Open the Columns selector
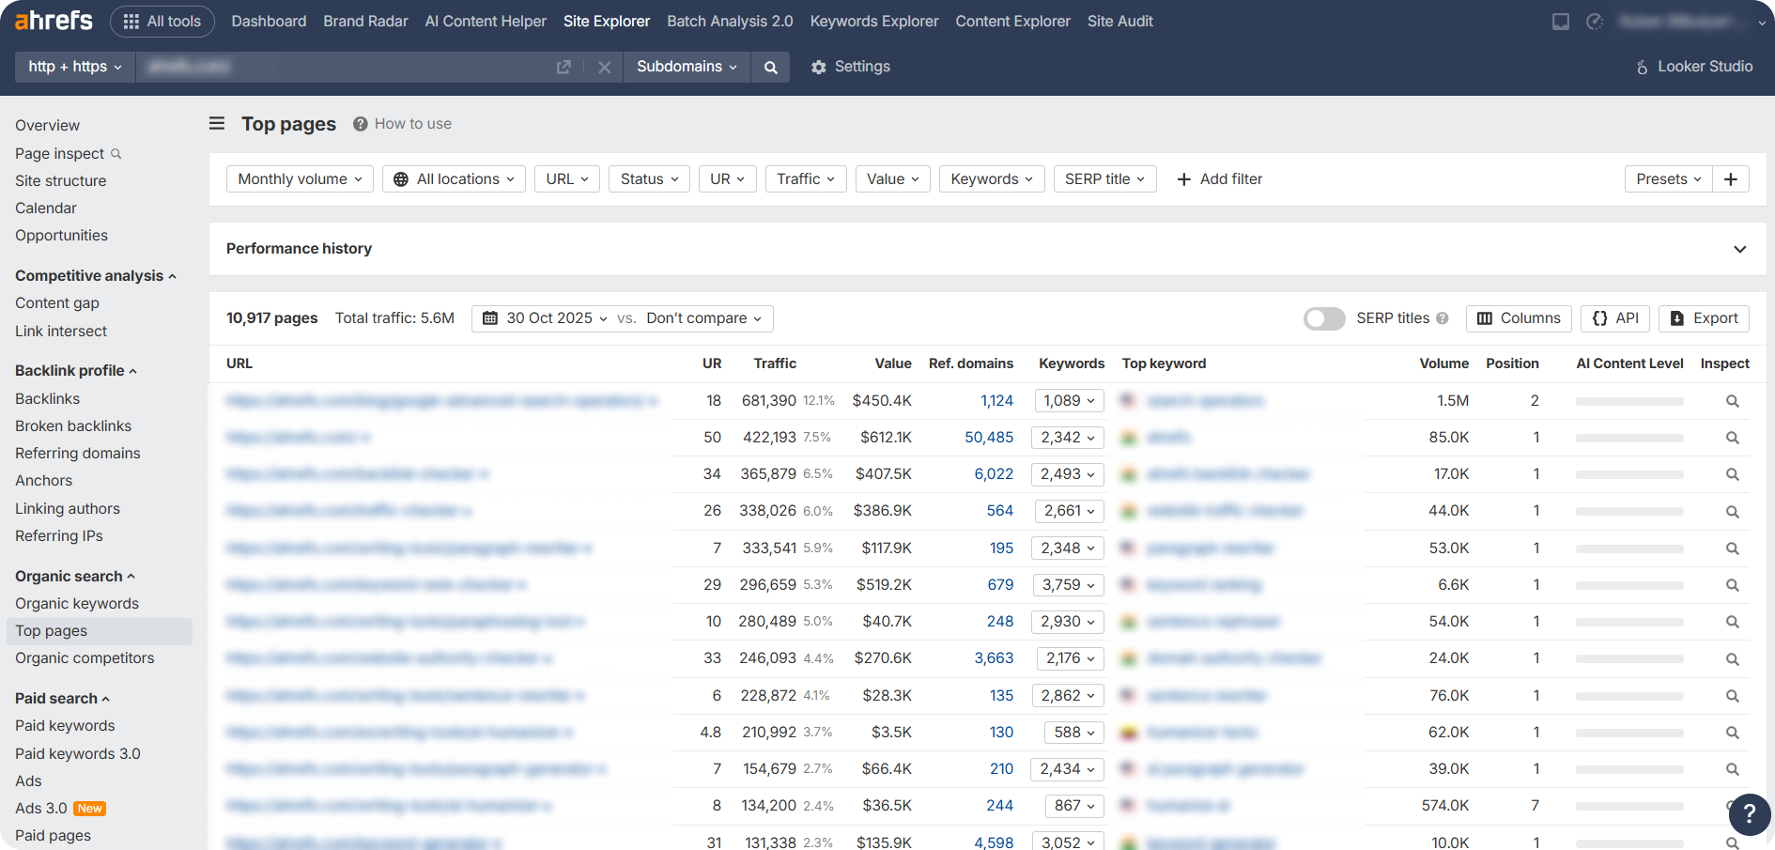 tap(1518, 318)
